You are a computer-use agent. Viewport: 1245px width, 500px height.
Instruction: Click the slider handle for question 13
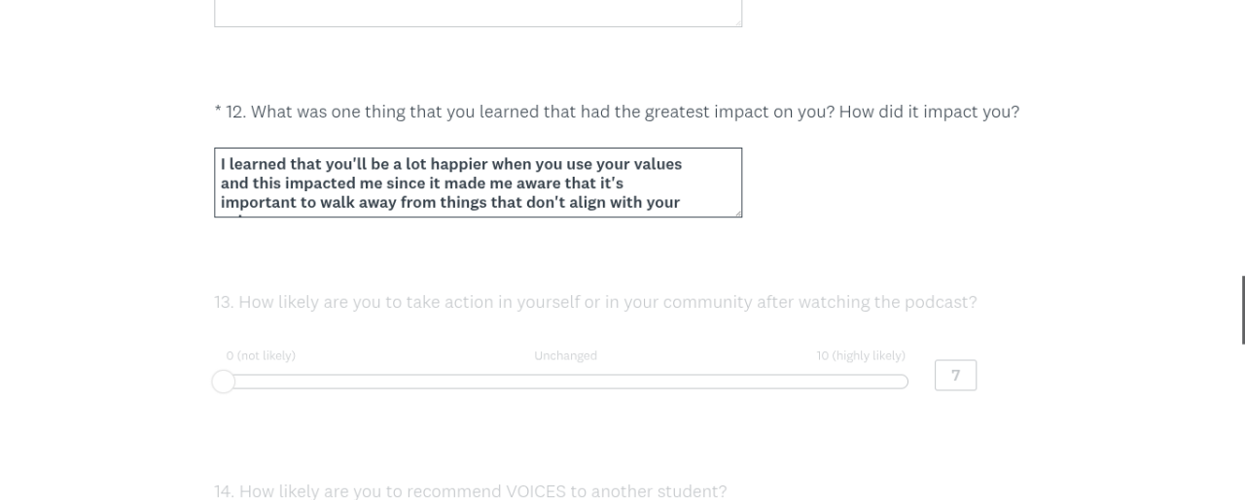(224, 382)
